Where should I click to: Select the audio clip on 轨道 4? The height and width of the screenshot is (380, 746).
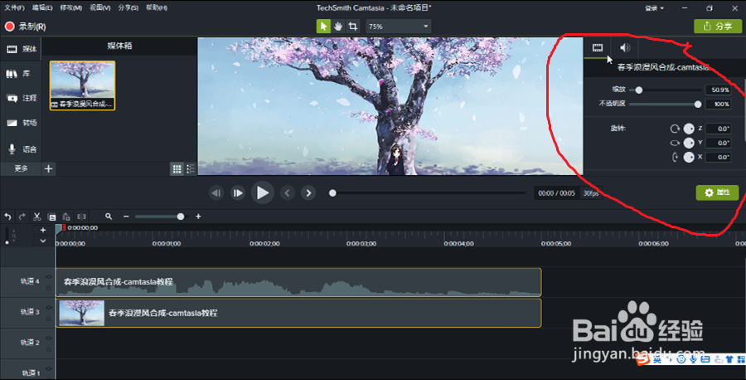click(x=298, y=282)
